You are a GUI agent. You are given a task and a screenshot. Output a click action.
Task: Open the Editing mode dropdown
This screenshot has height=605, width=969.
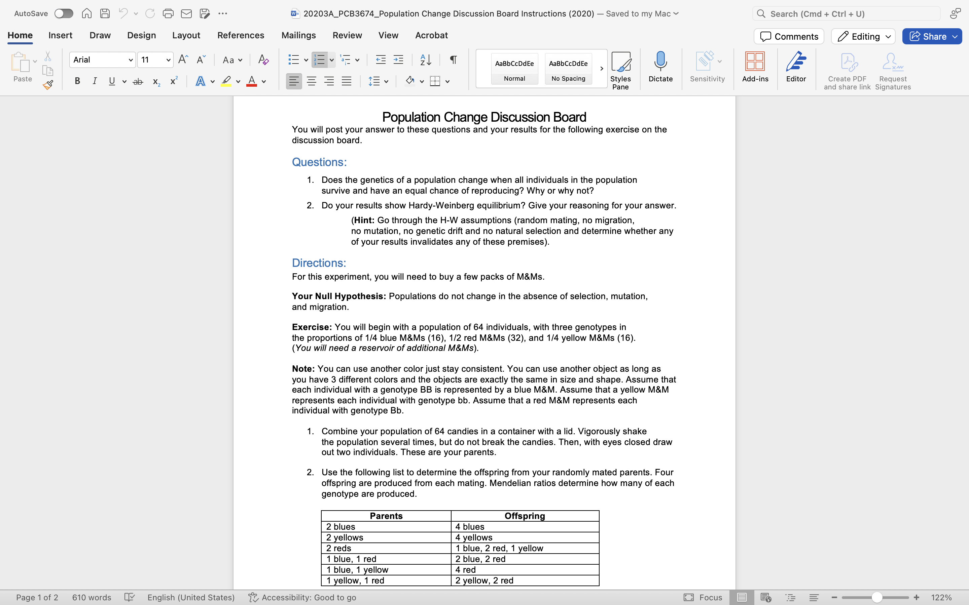pyautogui.click(x=863, y=36)
